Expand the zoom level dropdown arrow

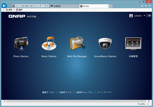[x=148, y=104]
